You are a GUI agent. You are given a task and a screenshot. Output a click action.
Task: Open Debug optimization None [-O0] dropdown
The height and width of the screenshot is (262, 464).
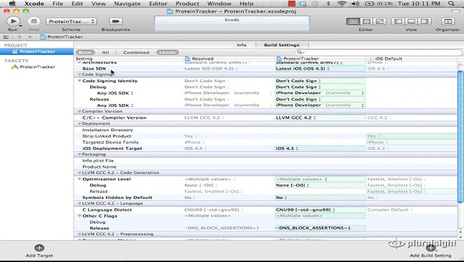click(320, 185)
